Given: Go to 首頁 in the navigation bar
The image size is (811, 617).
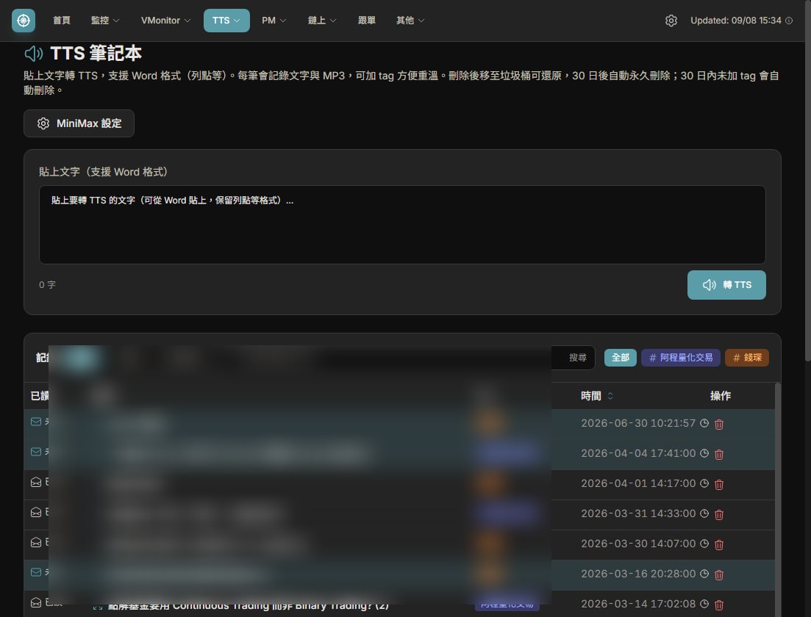Looking at the screenshot, I should 62,21.
